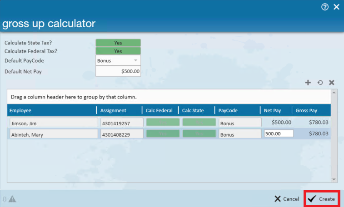Toggle Calculate State Tax Yes switch
This screenshot has width=344, height=207.
pyautogui.click(x=118, y=43)
